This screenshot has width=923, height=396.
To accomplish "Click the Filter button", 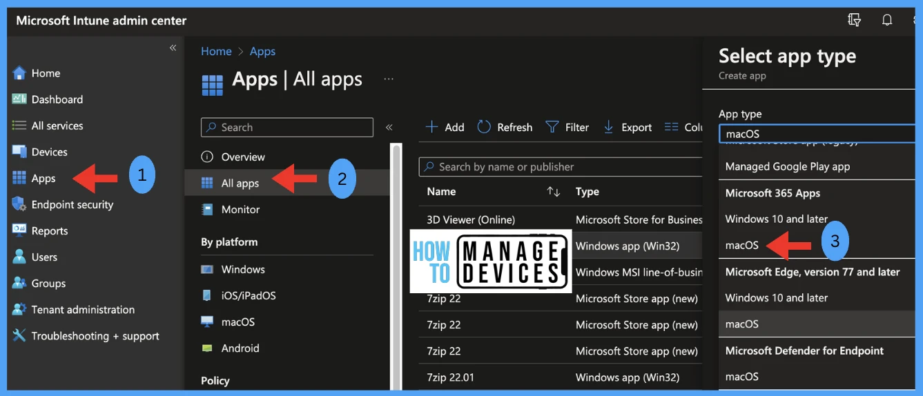I will tap(567, 127).
